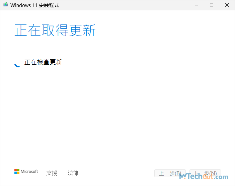Click the monitor icon in the watermark
Image resolution: width=235 pixels, height=186 pixels.
(183, 176)
